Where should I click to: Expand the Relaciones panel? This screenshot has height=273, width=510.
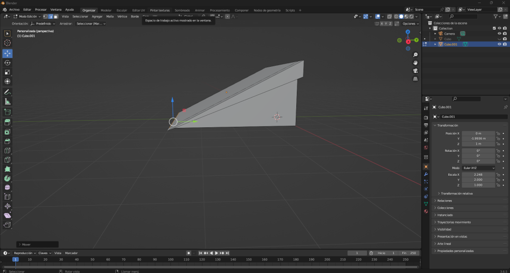[445, 201]
